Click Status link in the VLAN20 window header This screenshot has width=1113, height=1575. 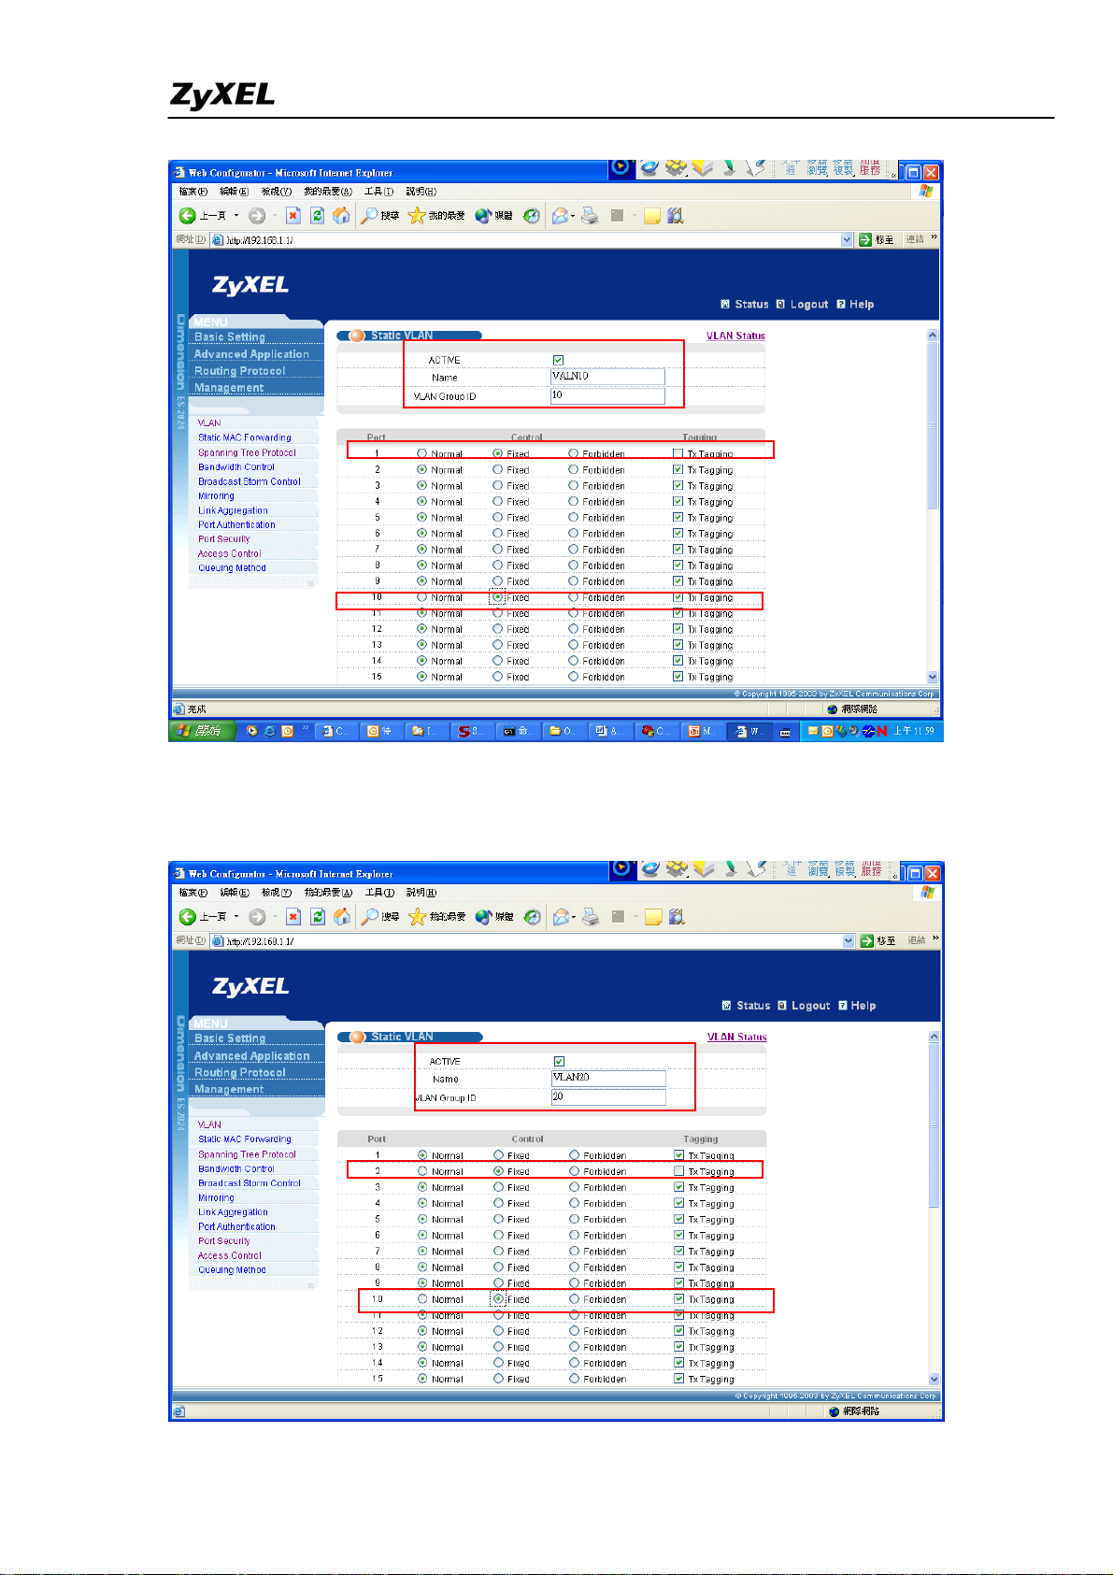[747, 1006]
